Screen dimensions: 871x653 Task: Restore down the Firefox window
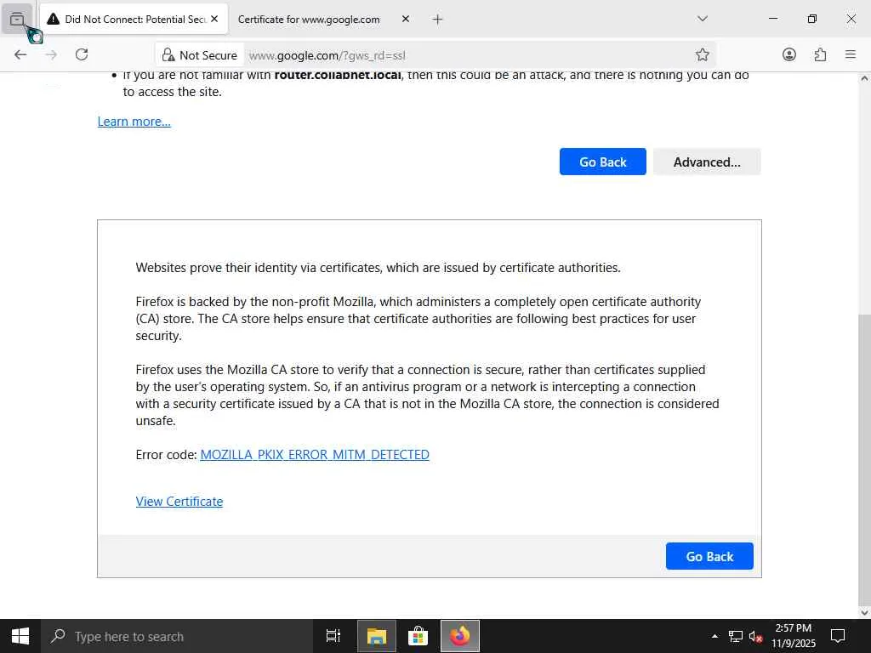812,19
